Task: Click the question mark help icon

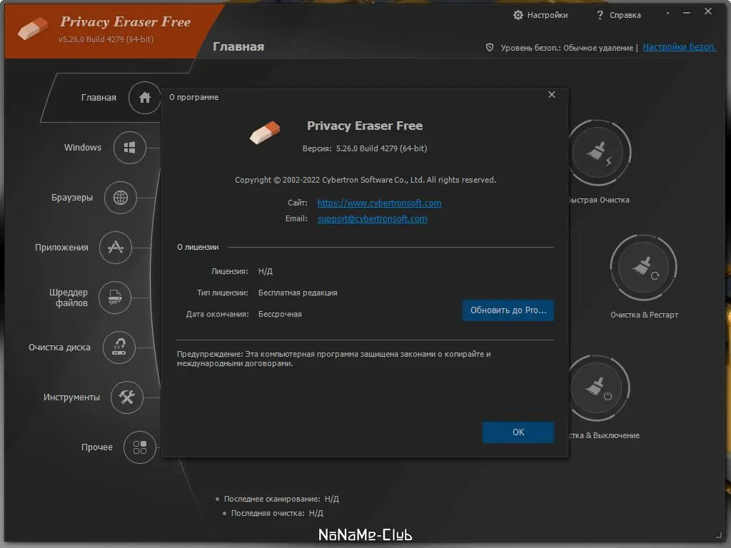Action: coord(600,16)
